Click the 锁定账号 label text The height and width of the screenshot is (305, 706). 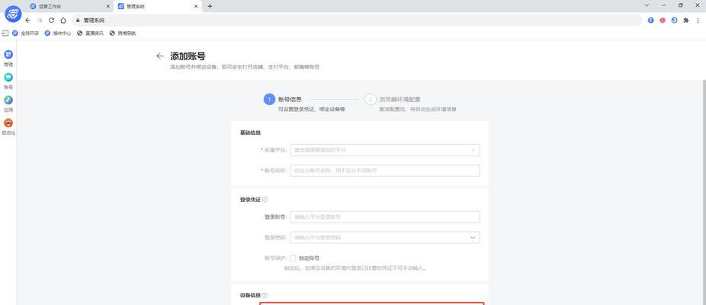point(310,258)
